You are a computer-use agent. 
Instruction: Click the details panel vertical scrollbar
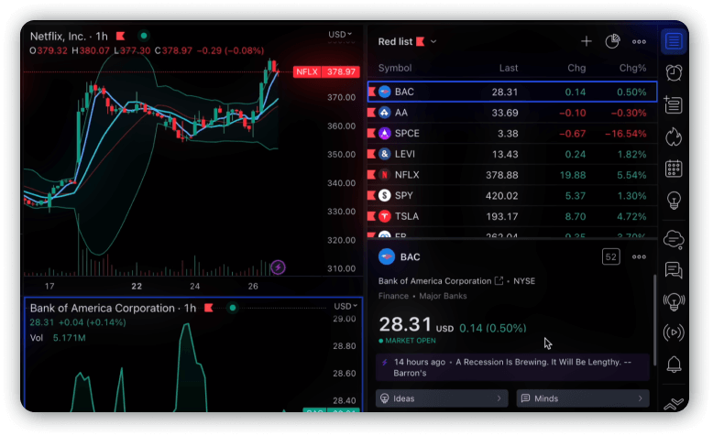[x=654, y=320]
